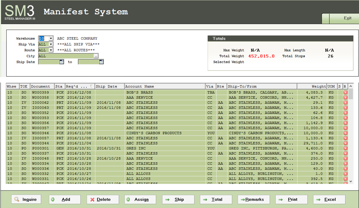The image size is (359, 208).
Task: Click the City input field
Action: [x=66, y=56]
